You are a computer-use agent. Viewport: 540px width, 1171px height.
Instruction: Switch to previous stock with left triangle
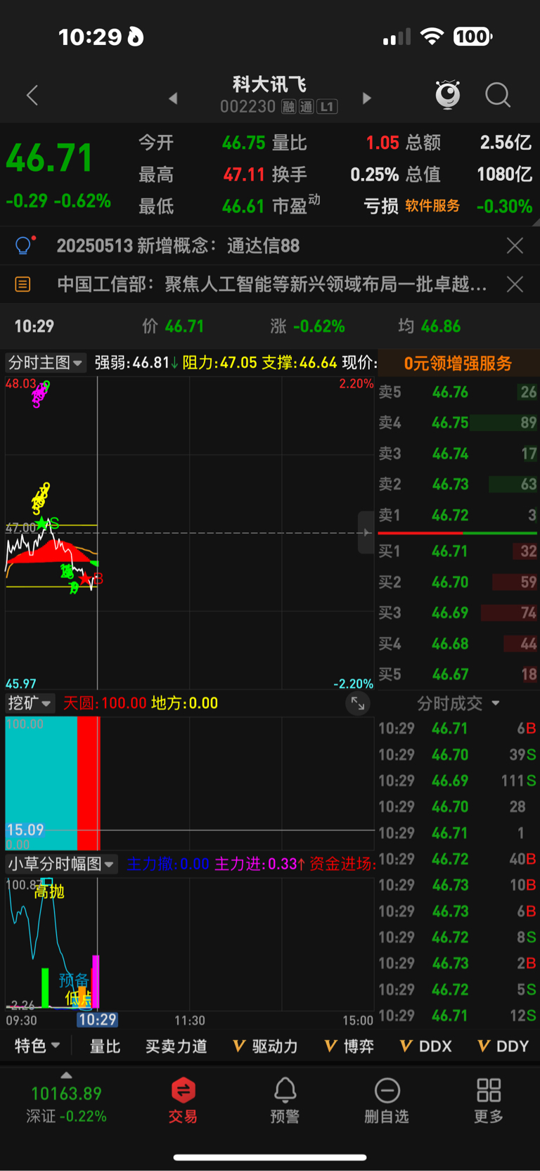click(x=173, y=98)
